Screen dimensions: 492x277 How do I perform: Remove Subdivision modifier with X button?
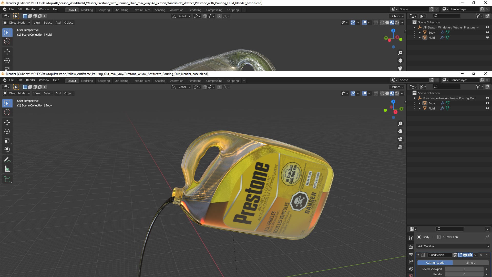(481, 255)
